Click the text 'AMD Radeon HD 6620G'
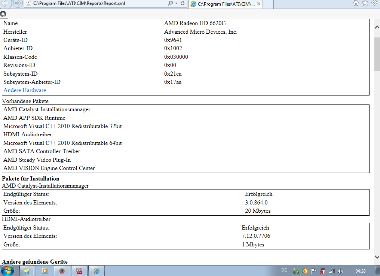 point(195,23)
